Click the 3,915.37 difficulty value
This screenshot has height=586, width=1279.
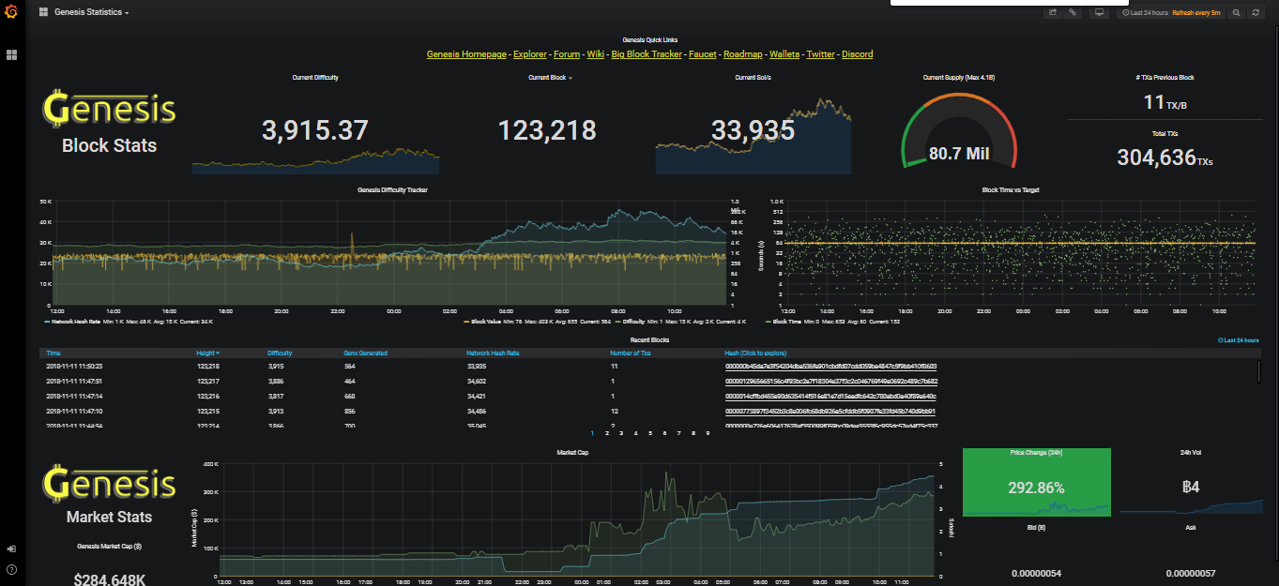(x=315, y=130)
